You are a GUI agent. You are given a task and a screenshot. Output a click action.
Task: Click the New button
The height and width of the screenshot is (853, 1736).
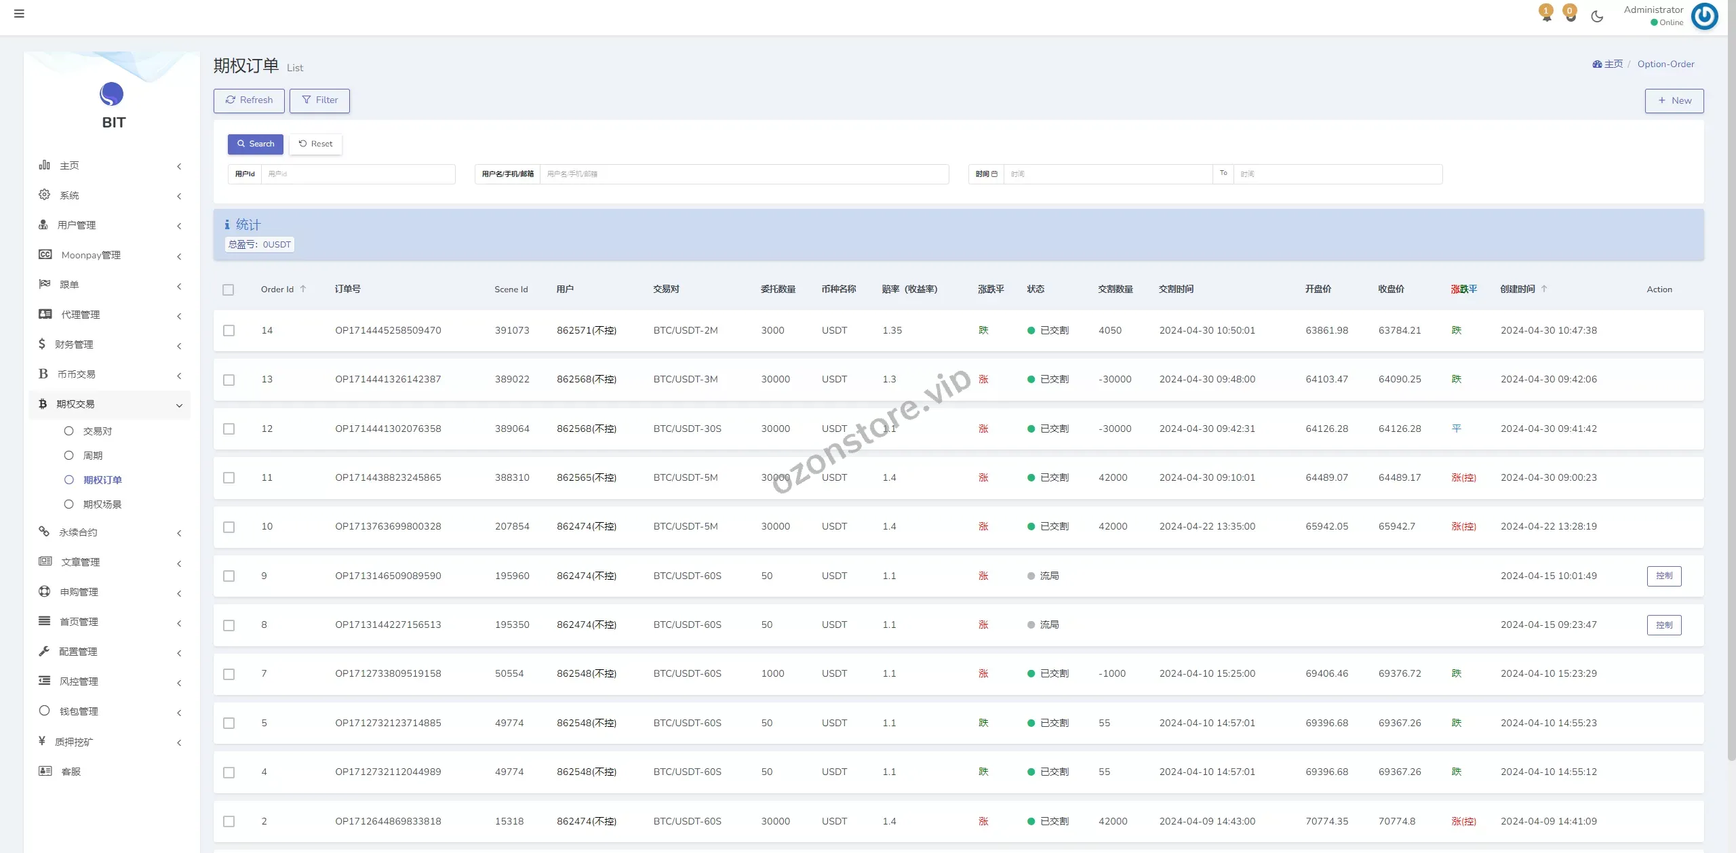coord(1674,100)
